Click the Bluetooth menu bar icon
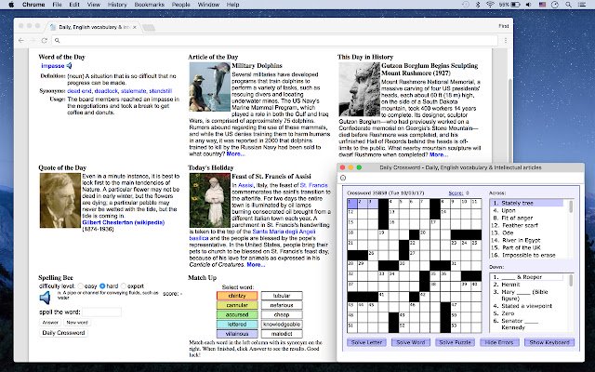The height and width of the screenshot is (372, 595). tap(478, 5)
